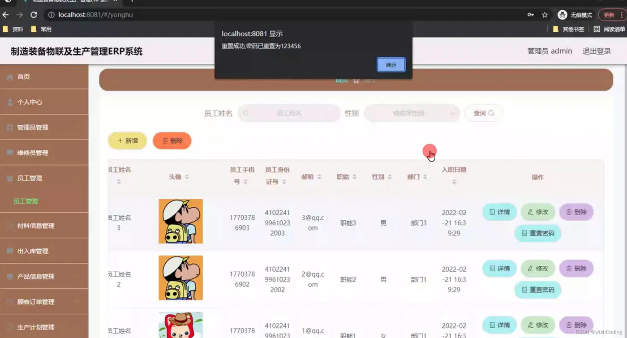The width and height of the screenshot is (627, 338).
Task: View 详情 for 员工姓名2 row
Action: coord(499,268)
